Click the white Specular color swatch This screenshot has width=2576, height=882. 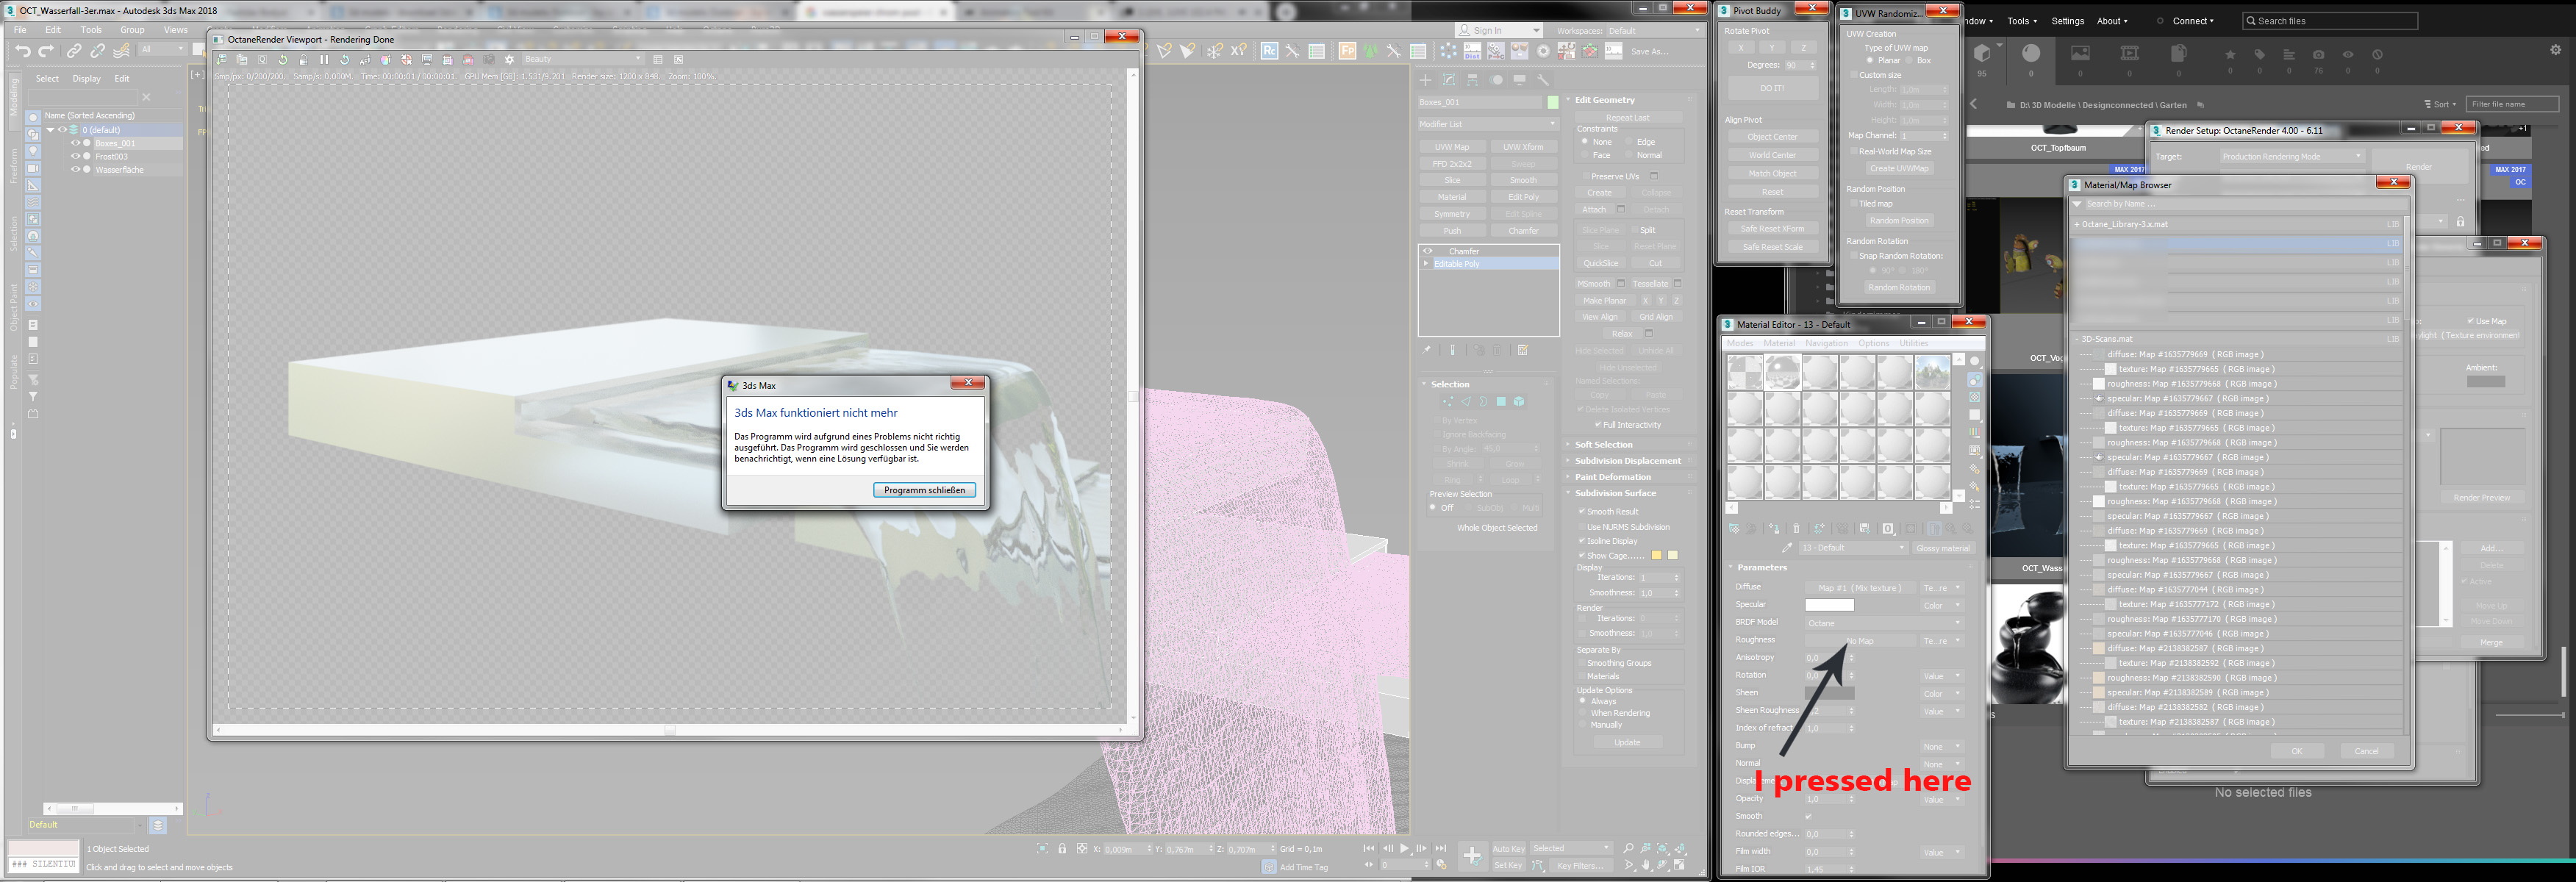pyautogui.click(x=1829, y=605)
